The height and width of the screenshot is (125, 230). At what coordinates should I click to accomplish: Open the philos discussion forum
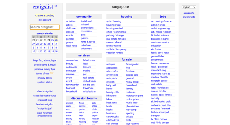[x=94, y=106]
